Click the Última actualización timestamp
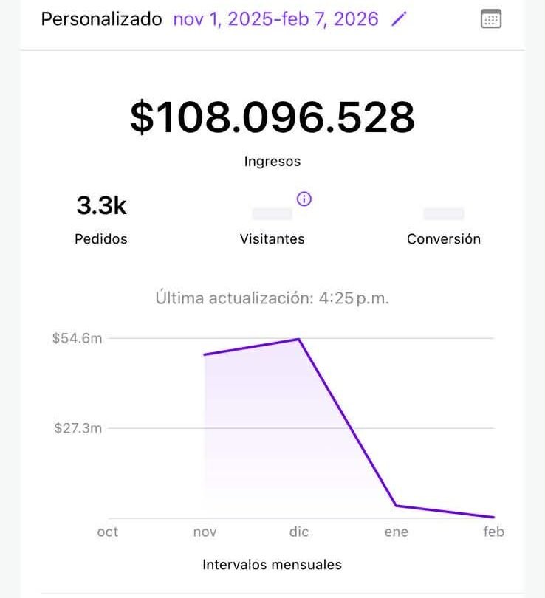This screenshot has height=598, width=545. click(272, 298)
